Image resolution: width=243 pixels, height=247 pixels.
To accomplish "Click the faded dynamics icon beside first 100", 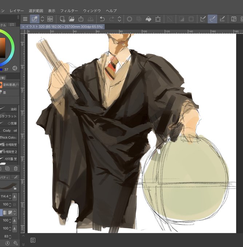I will pos(15,205).
